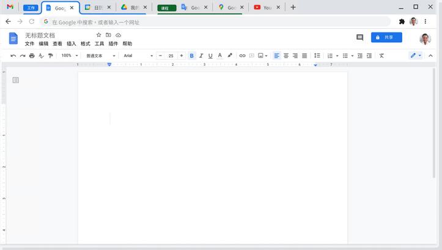Expand the 普通文本 paragraph style dropdown

coord(100,56)
